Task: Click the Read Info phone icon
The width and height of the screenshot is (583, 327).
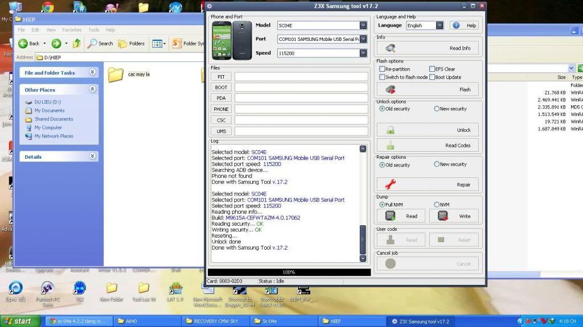Action: click(391, 48)
